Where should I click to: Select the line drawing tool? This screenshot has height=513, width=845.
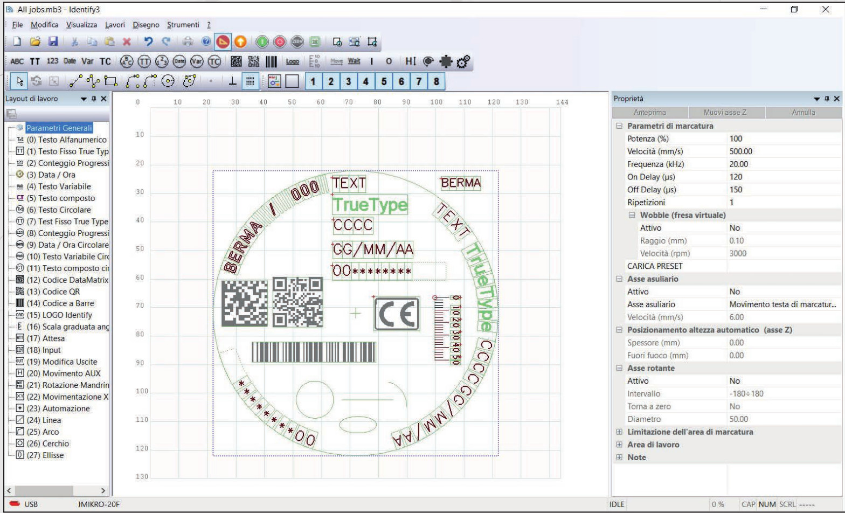(x=76, y=81)
